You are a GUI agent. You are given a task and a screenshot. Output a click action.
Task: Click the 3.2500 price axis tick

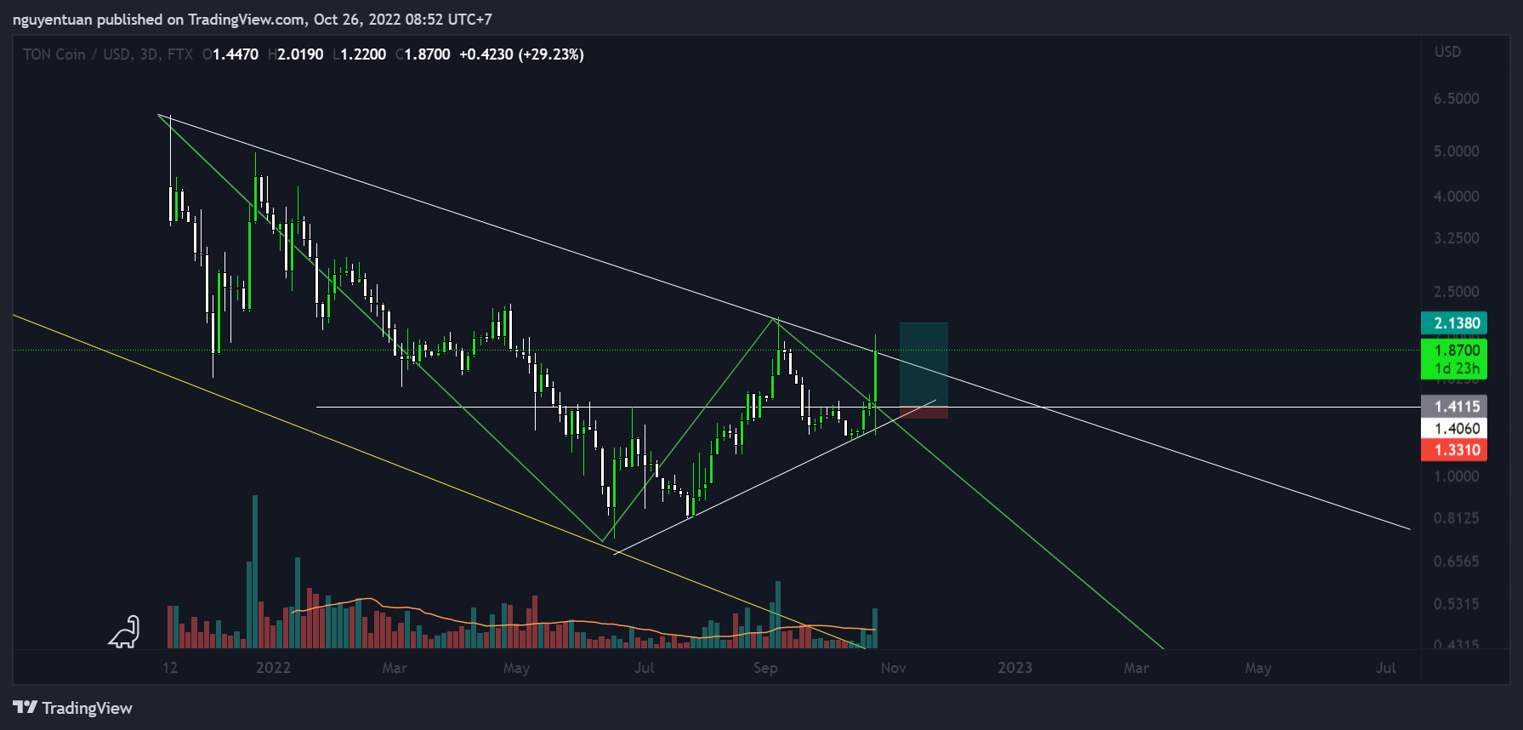(x=1457, y=238)
